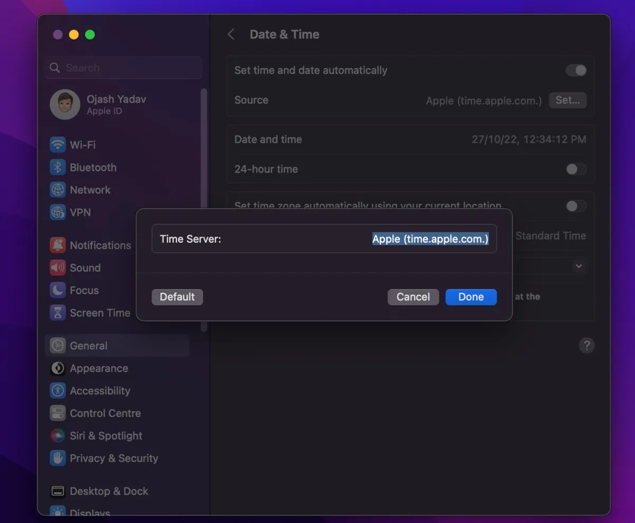Click the Set… button next to Source

point(568,100)
